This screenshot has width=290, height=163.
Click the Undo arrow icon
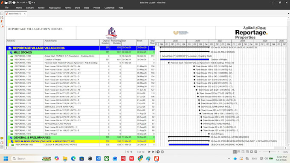pos(18,3)
